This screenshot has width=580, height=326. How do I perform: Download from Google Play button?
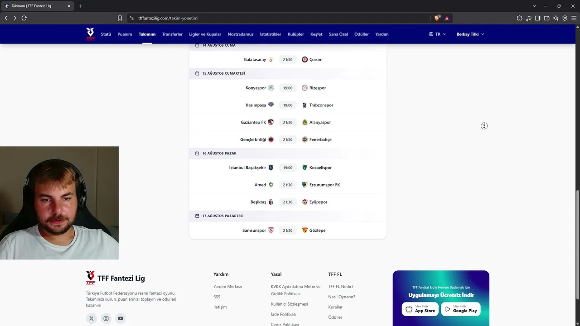tap(461, 309)
